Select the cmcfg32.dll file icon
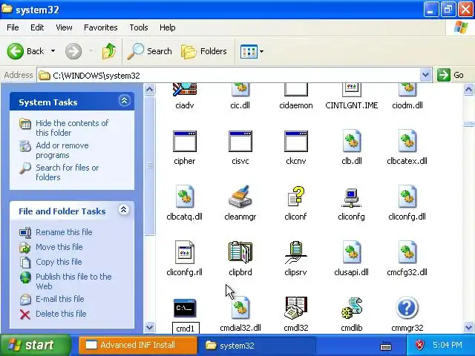The image size is (475, 356). coord(407,252)
